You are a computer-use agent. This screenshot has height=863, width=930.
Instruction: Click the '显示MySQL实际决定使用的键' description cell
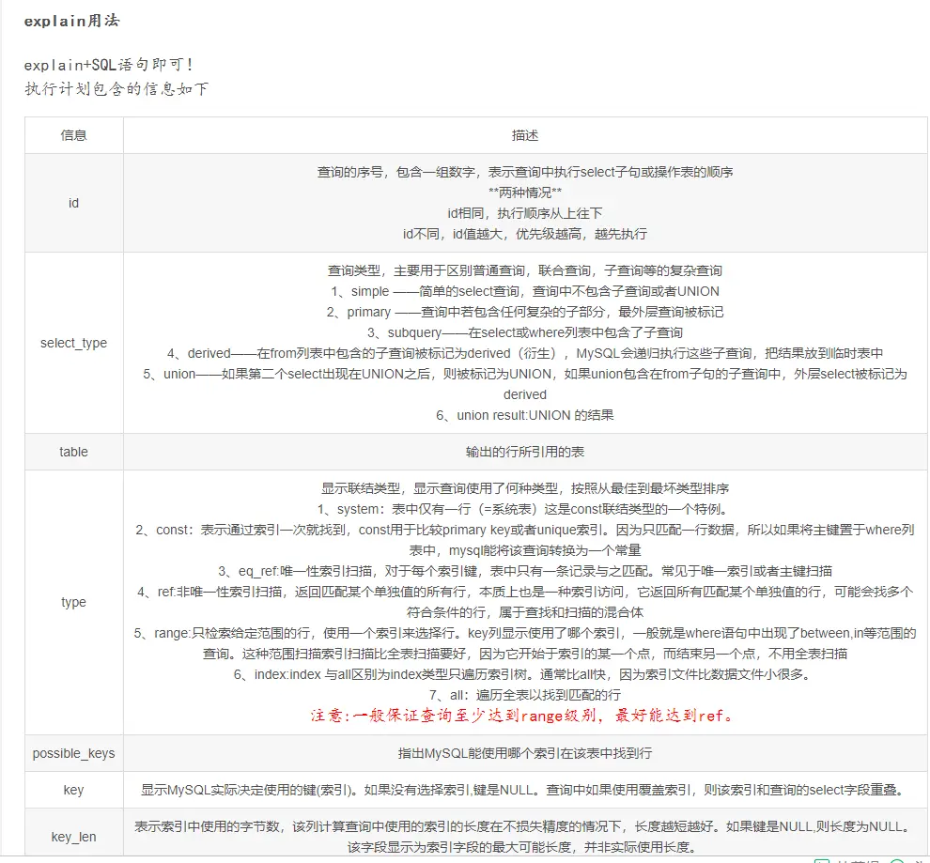point(525,790)
